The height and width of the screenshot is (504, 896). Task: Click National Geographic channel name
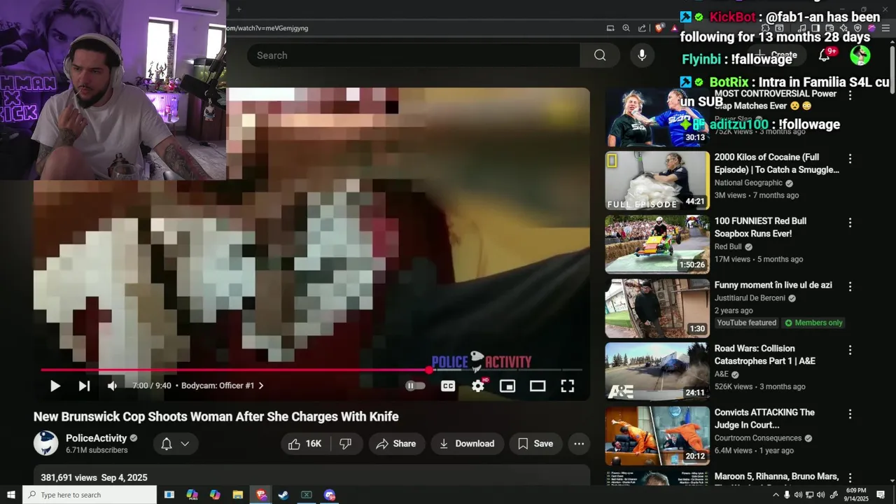coord(748,183)
